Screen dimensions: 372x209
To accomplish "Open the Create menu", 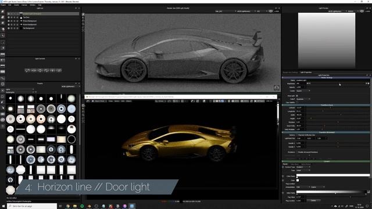I will pos(16,5).
